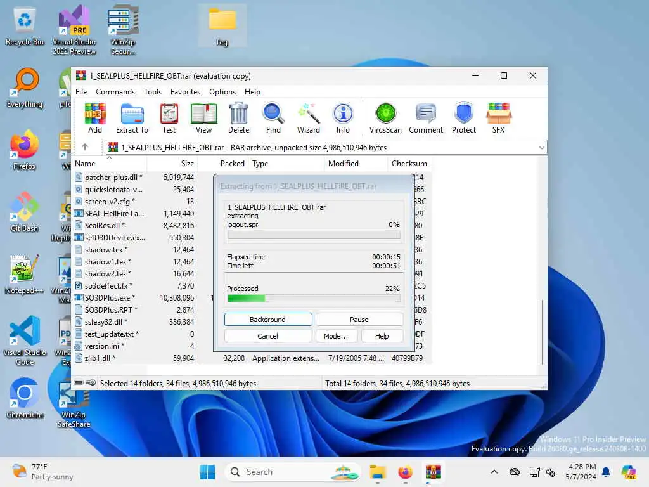Click the disk drive icon in the status bar
This screenshot has width=649, height=487.
click(79, 382)
